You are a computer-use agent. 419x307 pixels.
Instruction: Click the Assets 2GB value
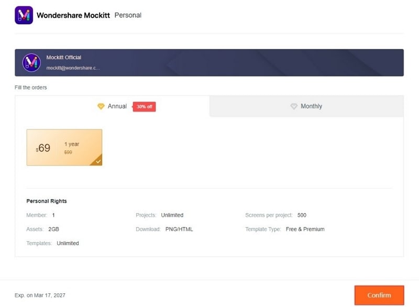coord(54,229)
